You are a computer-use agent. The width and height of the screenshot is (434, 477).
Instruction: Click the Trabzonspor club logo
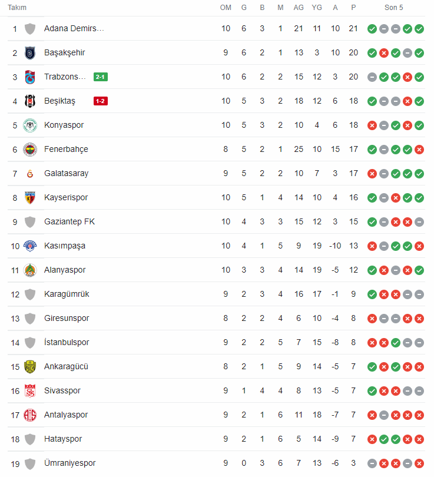tap(30, 77)
